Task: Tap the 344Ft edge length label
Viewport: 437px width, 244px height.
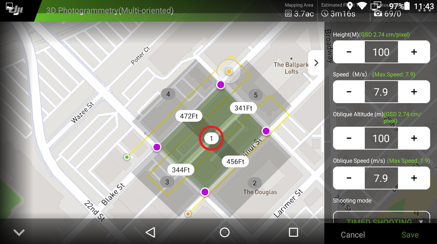Action: (x=181, y=170)
